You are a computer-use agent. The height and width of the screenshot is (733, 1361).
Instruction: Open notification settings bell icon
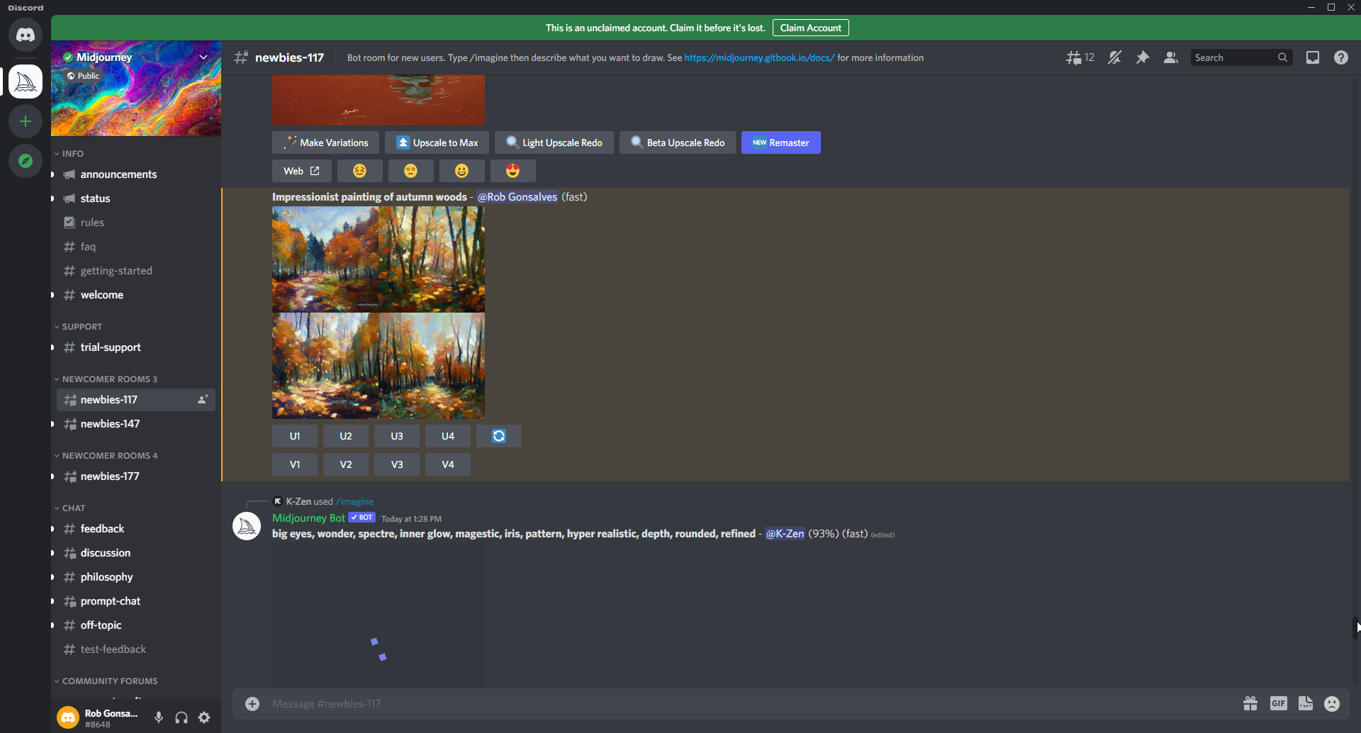coord(1115,57)
